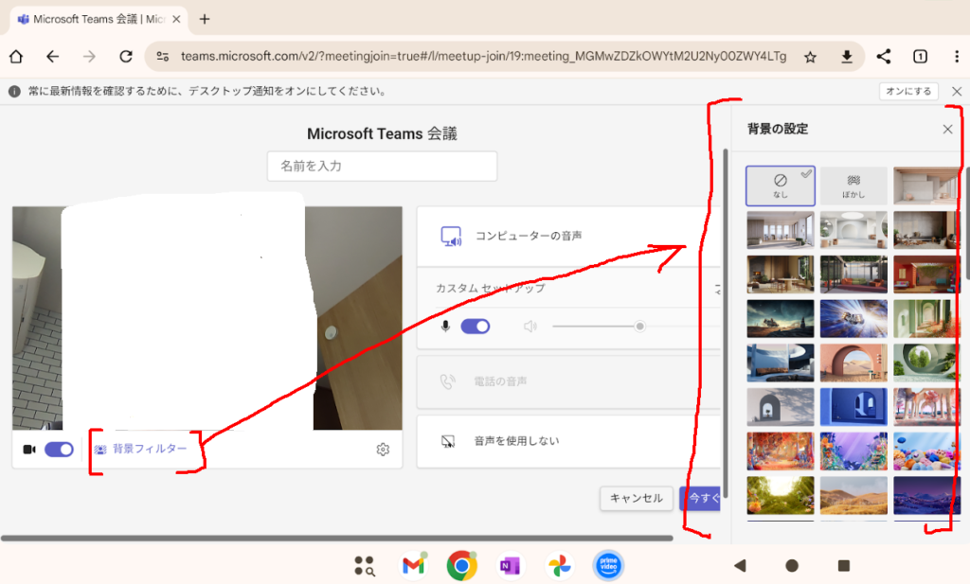Screen dimensions: 970x584
Task: Choose the purple night mountains background
Action: (x=926, y=496)
